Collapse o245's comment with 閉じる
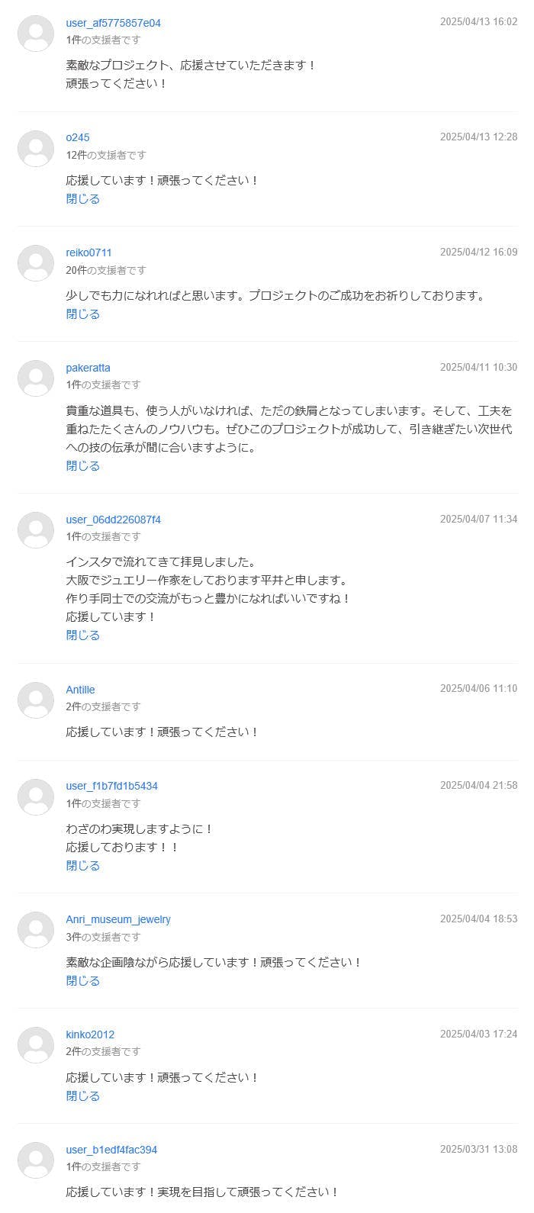Screen dimensions: 534x1213 point(82,199)
